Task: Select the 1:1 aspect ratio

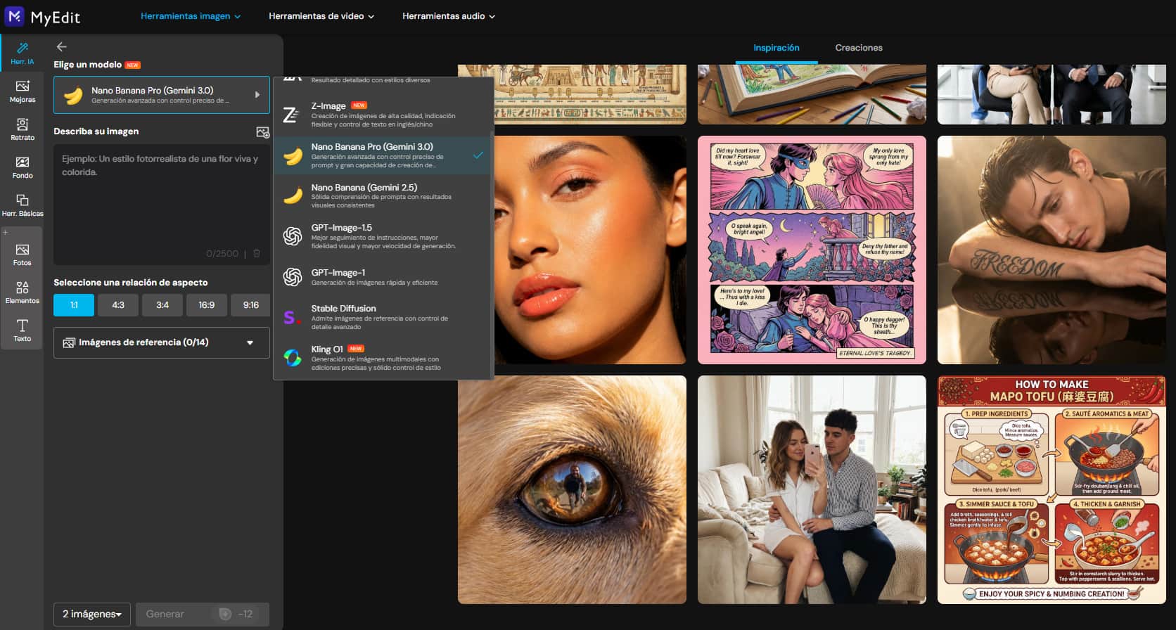Action: (x=74, y=305)
